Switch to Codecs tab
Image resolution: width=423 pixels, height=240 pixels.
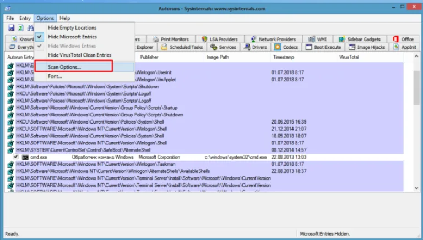[x=286, y=47]
